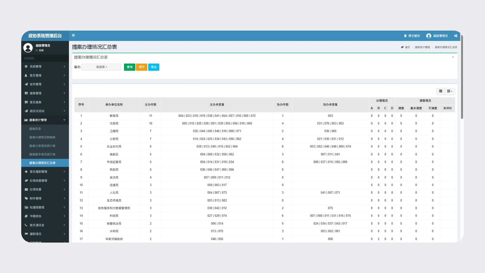Viewport: 485px width, 273px height.
Task: Toggle the table card view icon
Action: pos(441,91)
